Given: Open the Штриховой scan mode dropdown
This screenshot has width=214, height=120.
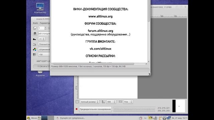Looking at the screenshot, I should tap(44, 49).
